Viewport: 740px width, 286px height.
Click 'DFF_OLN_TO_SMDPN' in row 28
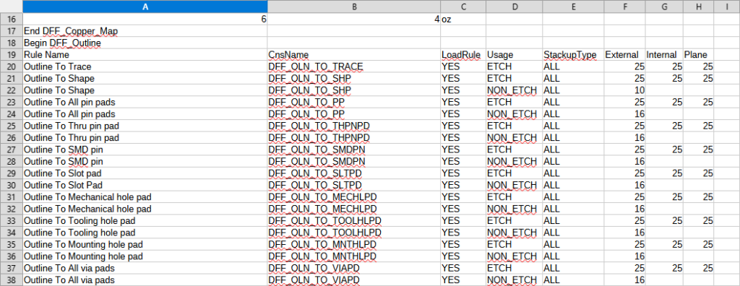(354, 161)
